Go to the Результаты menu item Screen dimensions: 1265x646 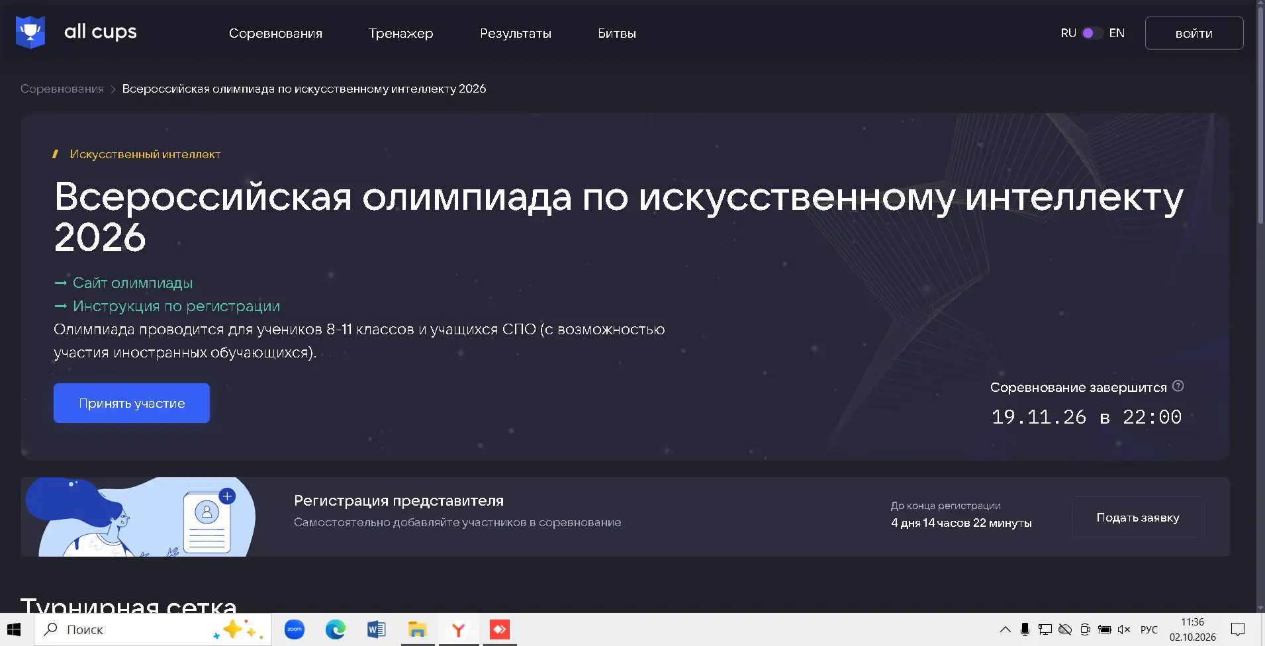[x=516, y=33]
